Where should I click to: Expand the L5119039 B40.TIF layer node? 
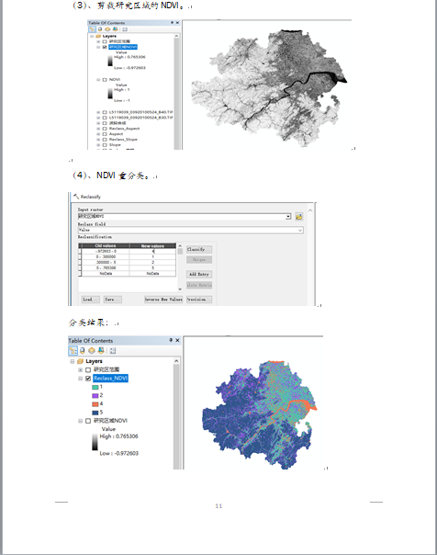click(x=98, y=112)
